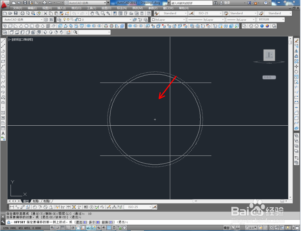Click the Cut scissors icon

(46, 13)
